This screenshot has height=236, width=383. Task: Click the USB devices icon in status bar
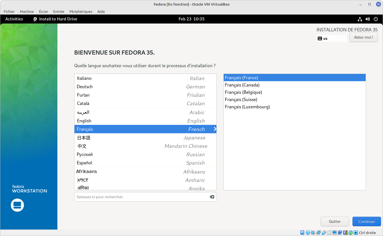(324, 233)
